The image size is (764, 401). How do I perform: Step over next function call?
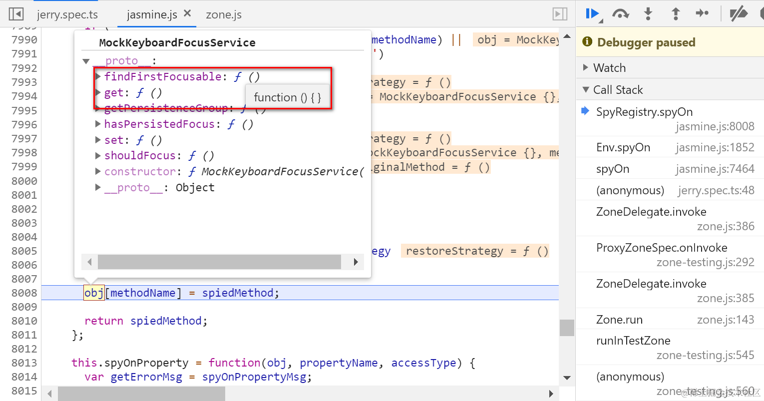(620, 14)
